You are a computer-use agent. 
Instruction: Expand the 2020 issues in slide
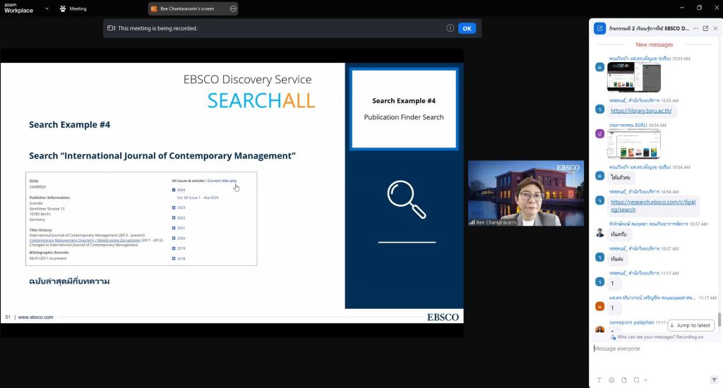point(174,238)
